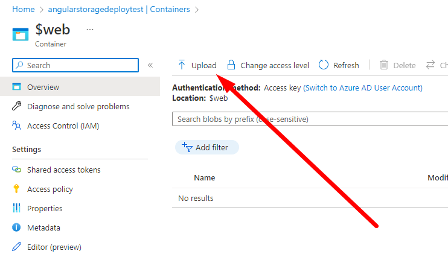
Task: Open the Properties page
Action: [45, 208]
